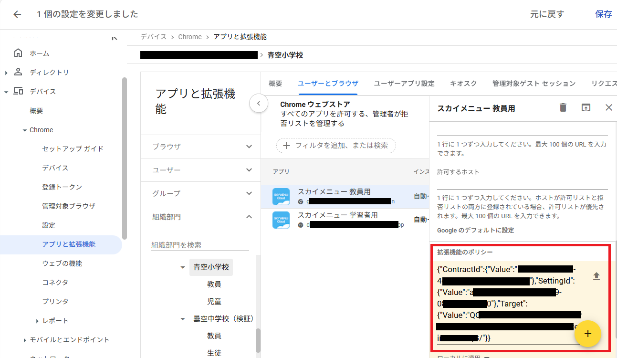The image size is (617, 358).
Task: Click the 組織部門を検索 search field
Action: [200, 245]
